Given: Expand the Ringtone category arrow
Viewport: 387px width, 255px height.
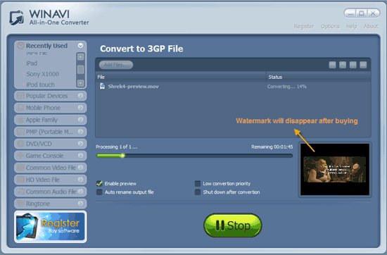Looking at the screenshot, I should point(80,204).
